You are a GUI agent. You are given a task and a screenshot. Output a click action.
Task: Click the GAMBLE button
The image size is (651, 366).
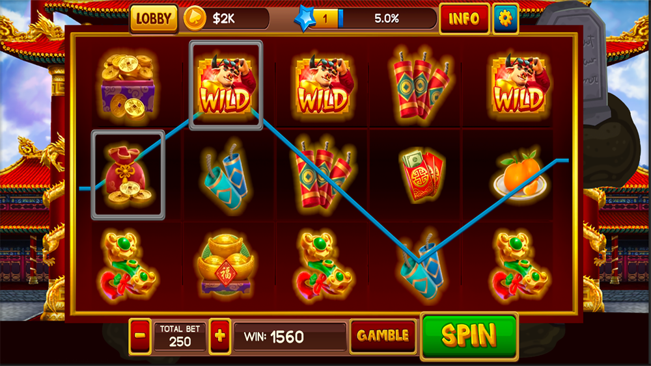click(383, 335)
